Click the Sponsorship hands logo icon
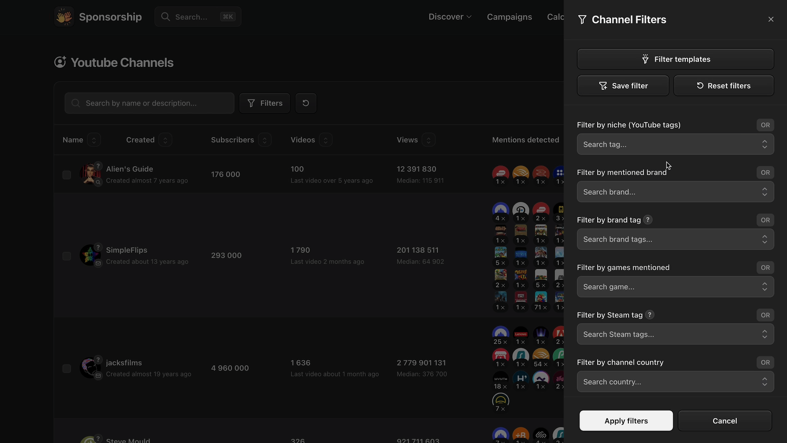 click(64, 17)
